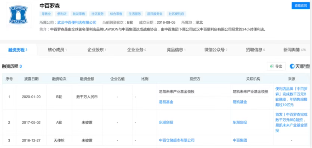Open 武汉中百便利店有限公司 company link
Image resolution: width=312 pixels, height=148 pixels.
[x=77, y=22]
